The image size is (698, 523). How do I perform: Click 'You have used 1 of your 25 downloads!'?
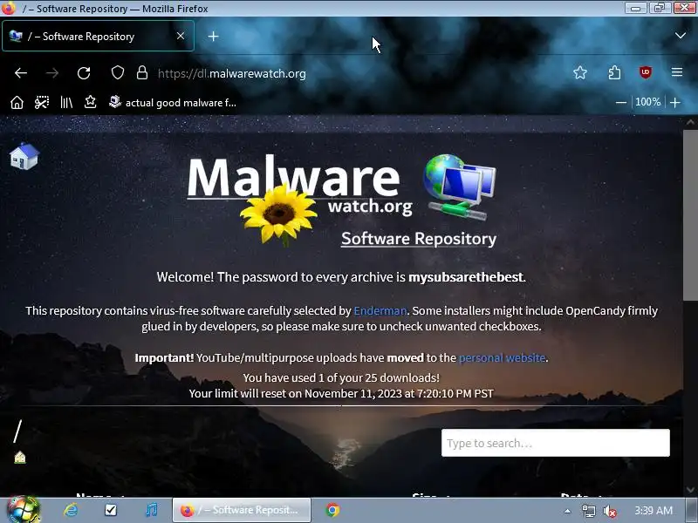tap(341, 377)
